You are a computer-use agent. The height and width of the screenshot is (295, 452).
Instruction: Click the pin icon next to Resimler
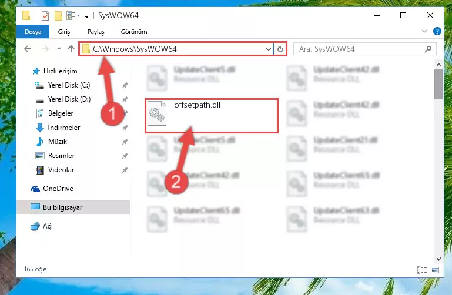tap(125, 156)
